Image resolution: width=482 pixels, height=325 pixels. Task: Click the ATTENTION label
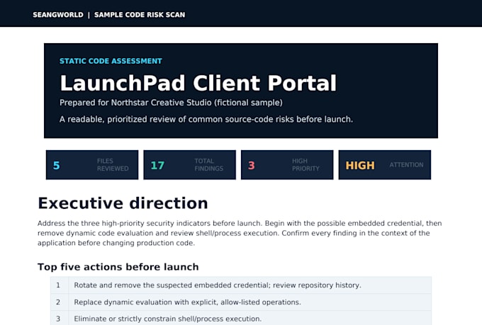(406, 165)
